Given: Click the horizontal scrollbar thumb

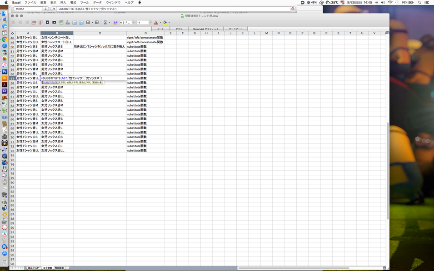Looking at the screenshot, I should [x=294, y=268].
